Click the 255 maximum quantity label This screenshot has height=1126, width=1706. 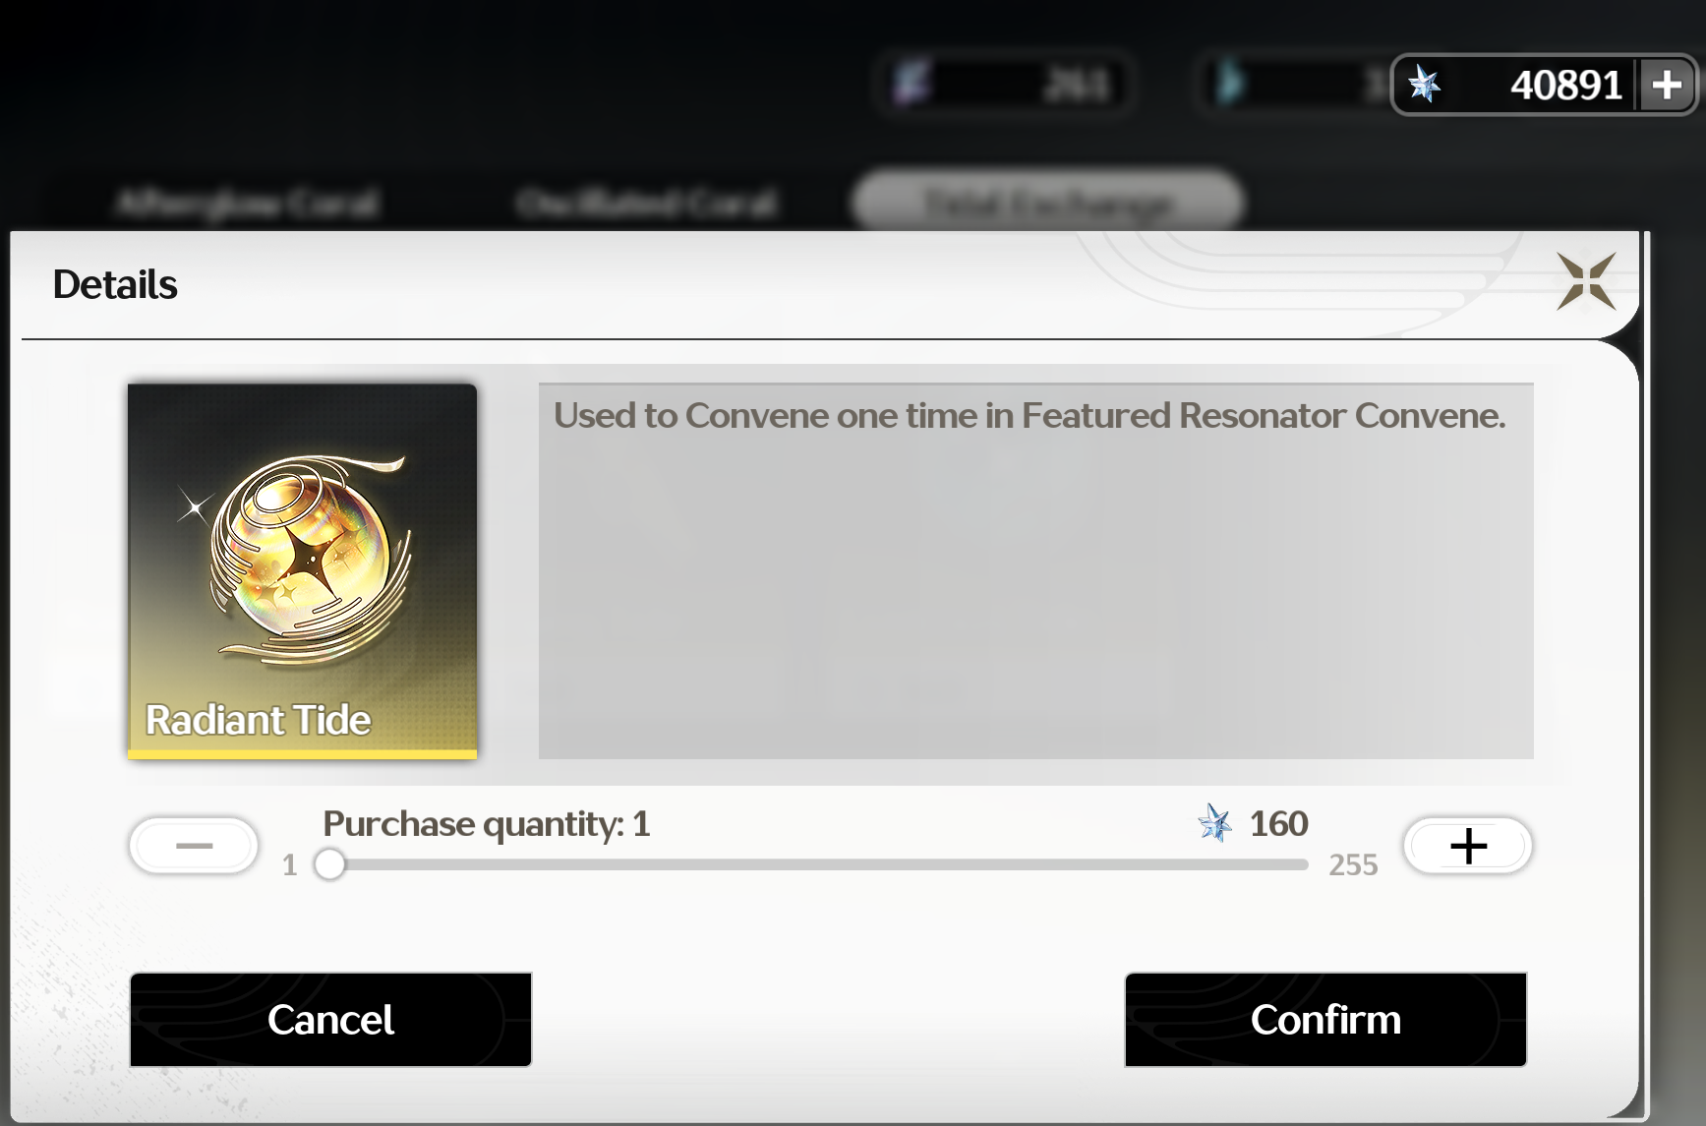point(1353,865)
